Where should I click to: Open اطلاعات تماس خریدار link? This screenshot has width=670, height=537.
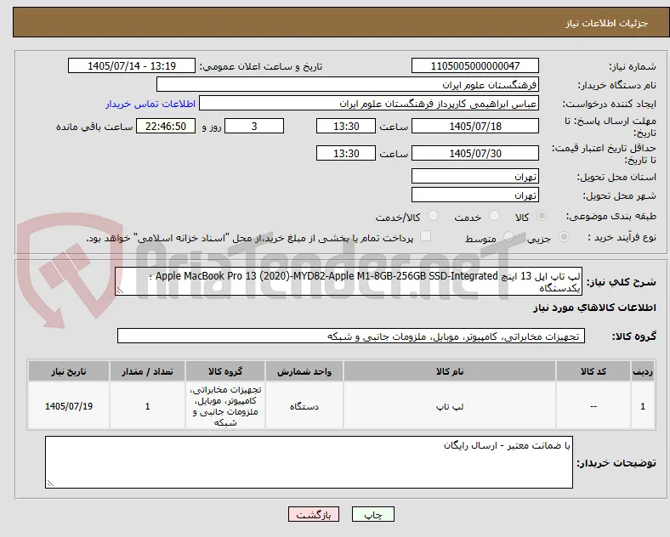[x=150, y=104]
